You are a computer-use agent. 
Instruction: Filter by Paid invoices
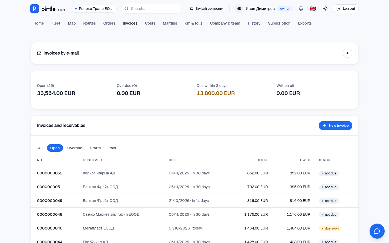pos(112,148)
